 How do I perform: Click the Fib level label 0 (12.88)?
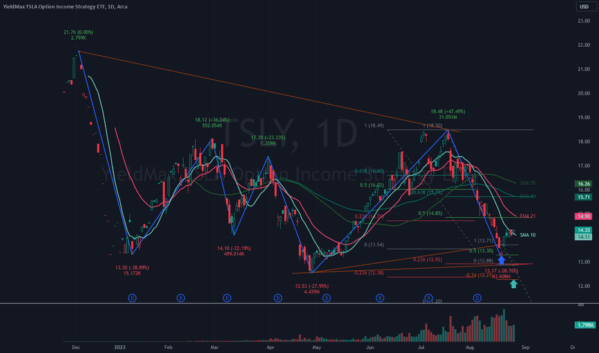[x=483, y=261]
